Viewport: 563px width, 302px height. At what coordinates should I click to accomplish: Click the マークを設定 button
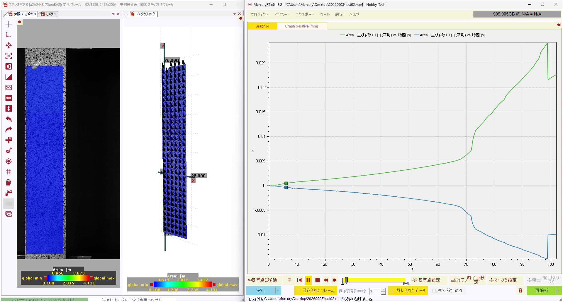click(x=503, y=280)
